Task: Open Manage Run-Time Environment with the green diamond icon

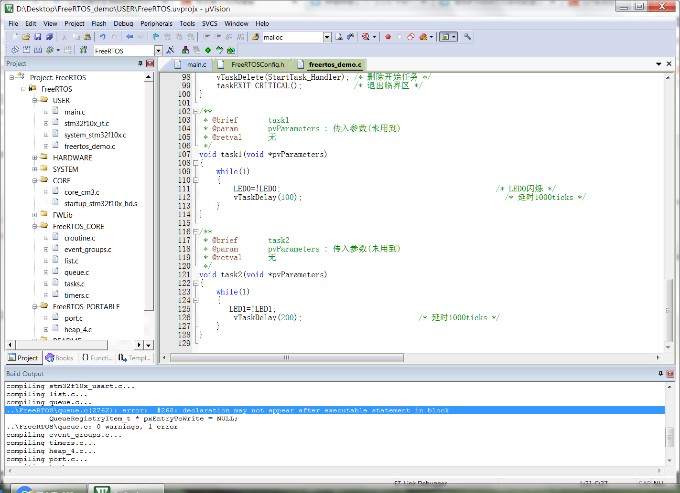Action: [208, 50]
